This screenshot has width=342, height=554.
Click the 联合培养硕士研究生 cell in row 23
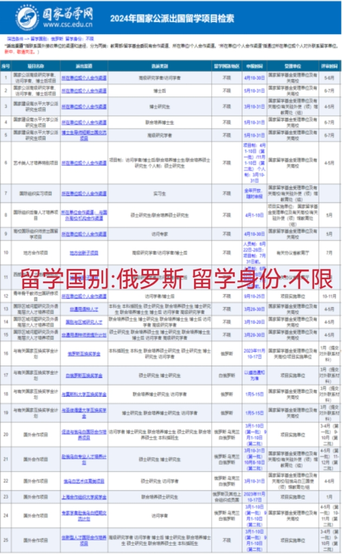(x=160, y=497)
